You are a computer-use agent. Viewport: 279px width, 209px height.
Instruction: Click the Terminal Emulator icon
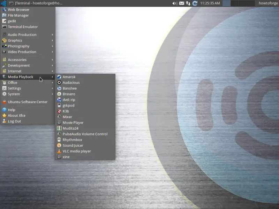click(x=4, y=27)
